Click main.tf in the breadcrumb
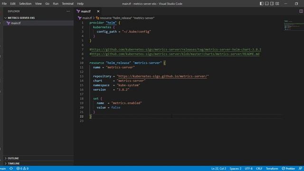 pos(87,18)
